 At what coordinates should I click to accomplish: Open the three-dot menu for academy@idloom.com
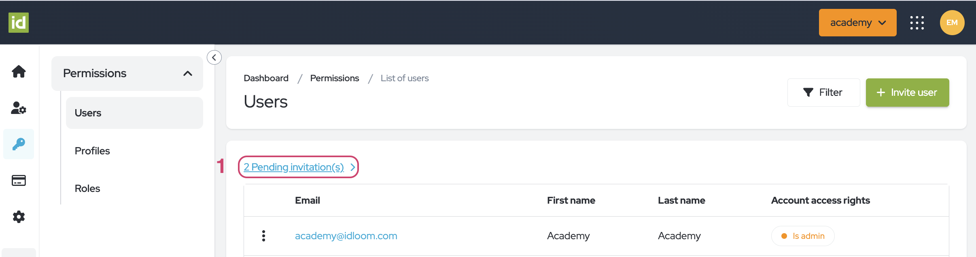[x=263, y=236]
